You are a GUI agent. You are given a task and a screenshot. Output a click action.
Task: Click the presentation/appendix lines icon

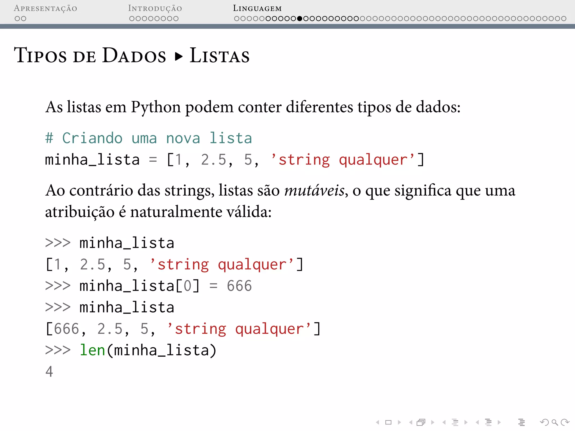[521, 422]
